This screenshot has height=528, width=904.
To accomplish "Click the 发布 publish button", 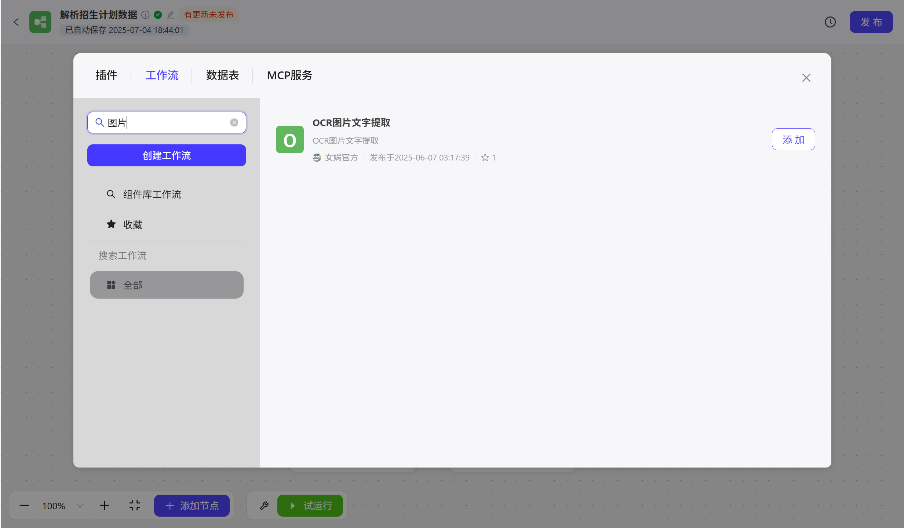I will (871, 22).
